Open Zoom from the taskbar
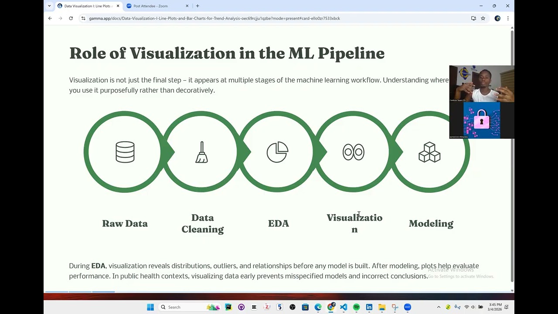The image size is (558, 314). pos(408,307)
